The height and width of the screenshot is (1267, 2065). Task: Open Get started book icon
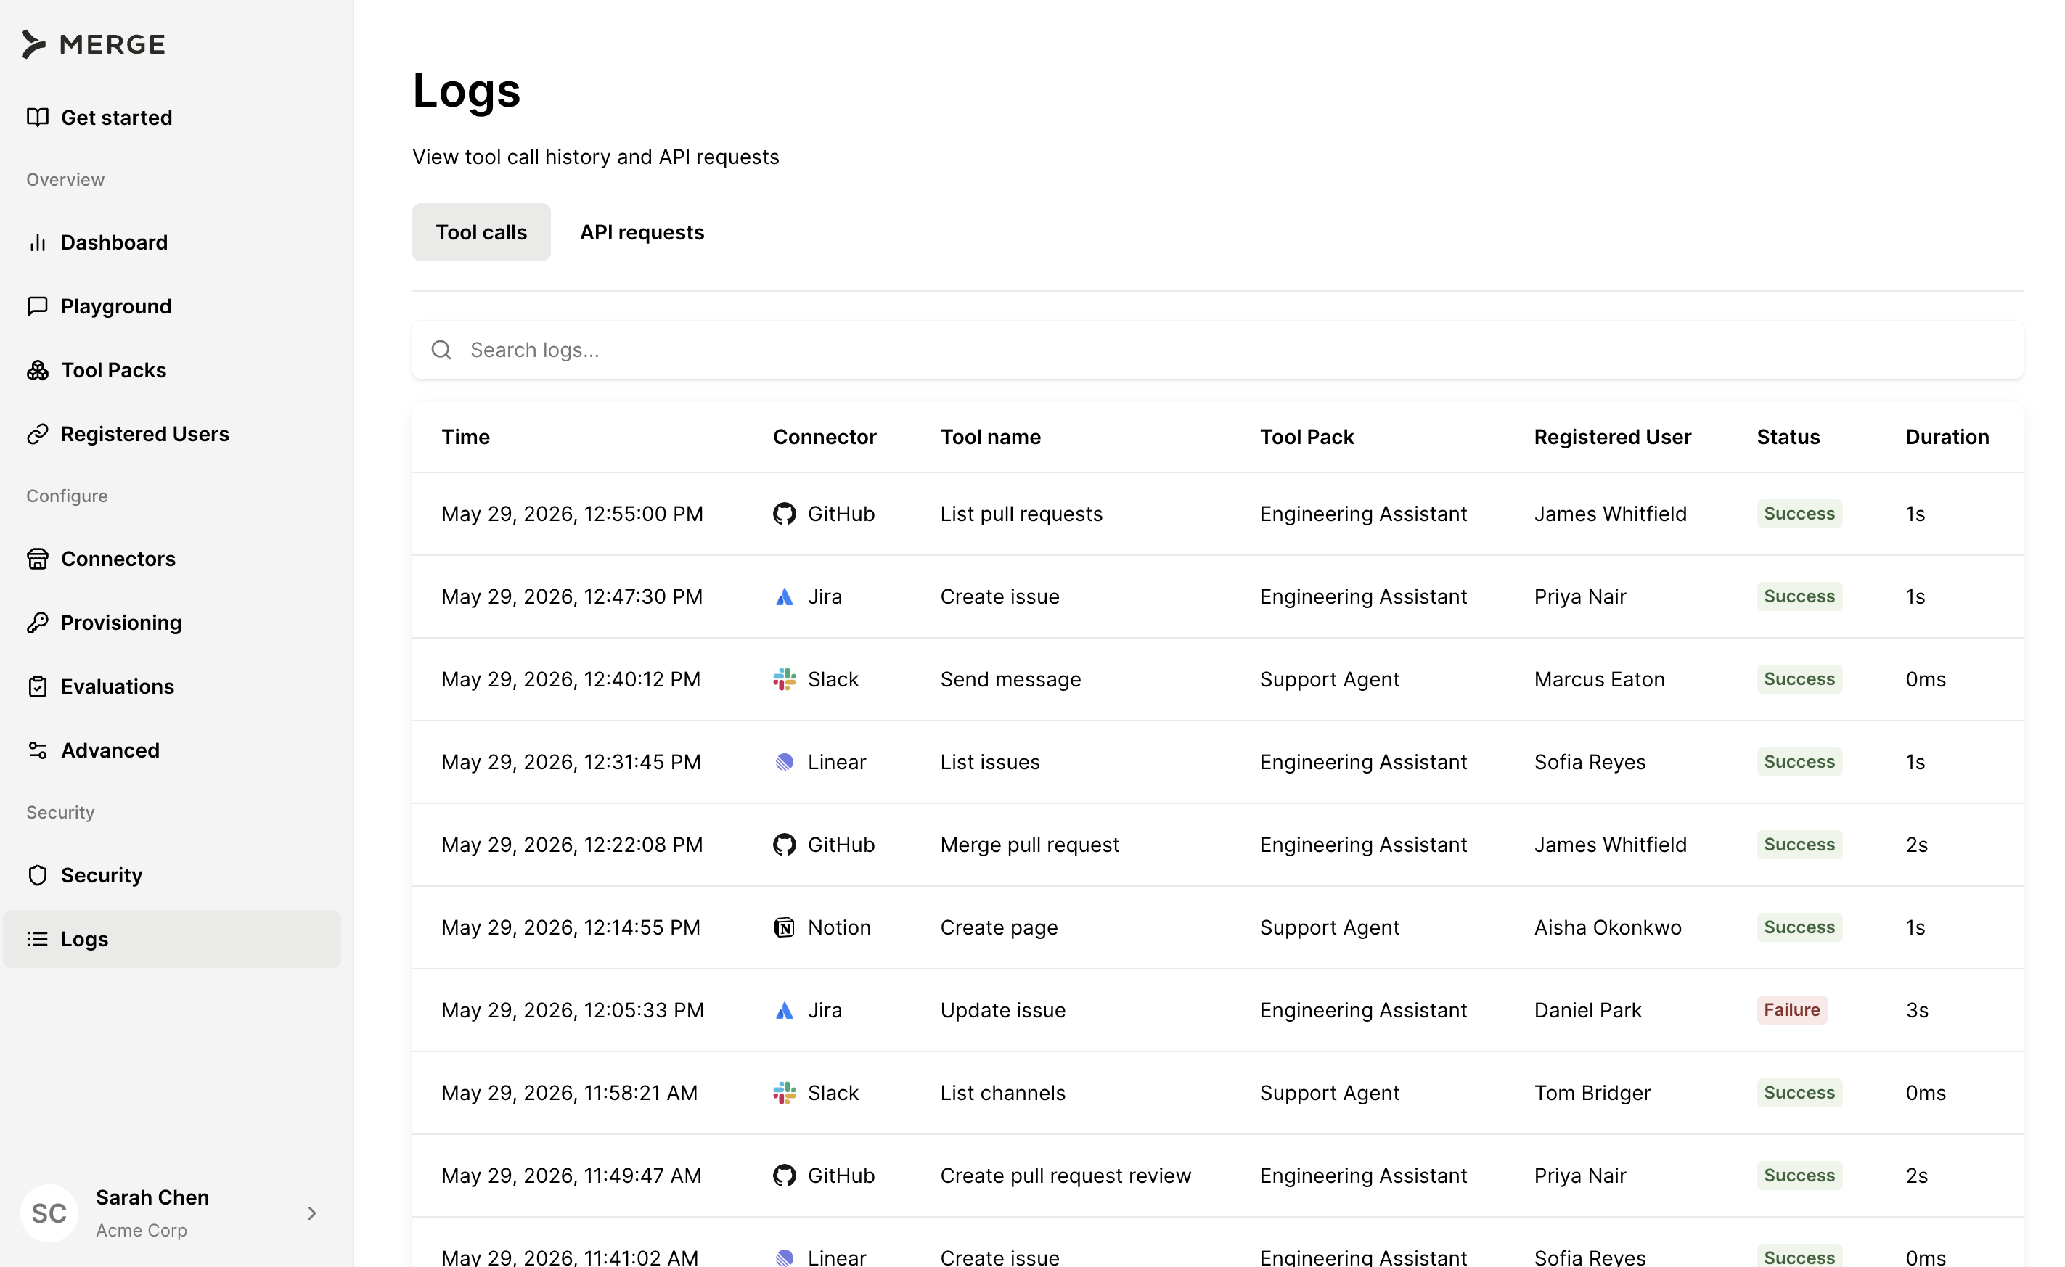click(38, 118)
